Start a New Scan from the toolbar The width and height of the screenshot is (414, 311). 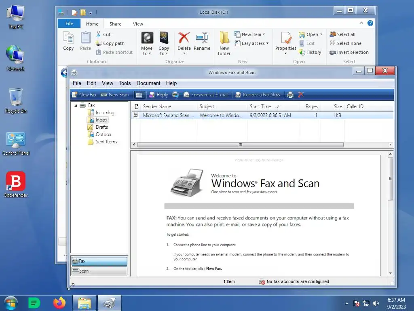point(115,95)
